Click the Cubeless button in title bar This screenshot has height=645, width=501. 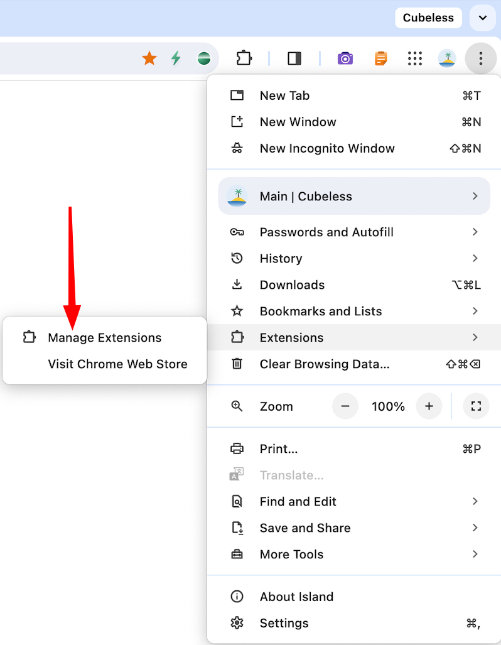[x=428, y=18]
